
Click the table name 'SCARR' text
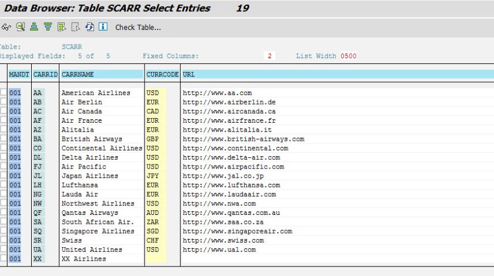[72, 47]
